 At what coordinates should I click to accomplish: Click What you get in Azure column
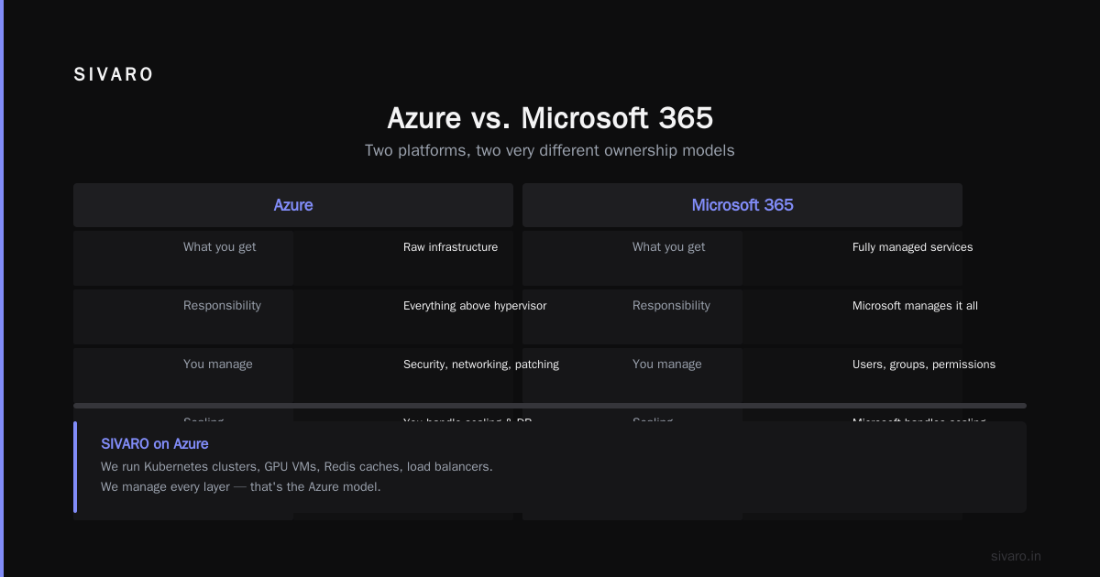(x=220, y=247)
